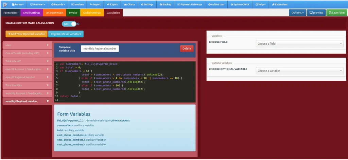Switch to the Invoice tab

pos(73,13)
